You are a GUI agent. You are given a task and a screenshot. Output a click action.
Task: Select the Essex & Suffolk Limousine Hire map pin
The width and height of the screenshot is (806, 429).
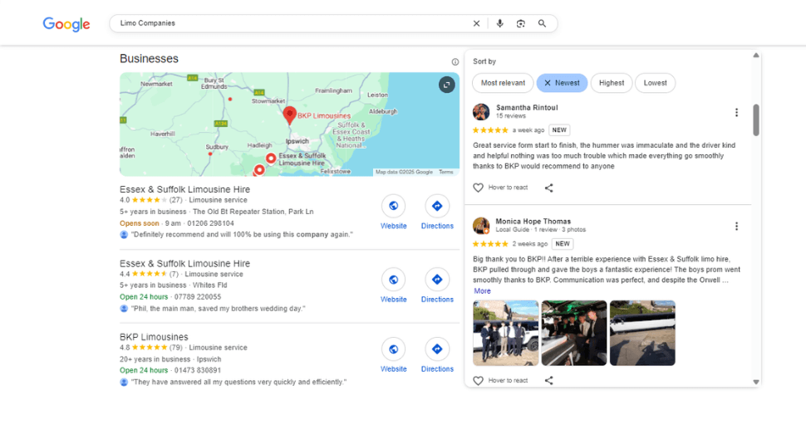coord(271,158)
